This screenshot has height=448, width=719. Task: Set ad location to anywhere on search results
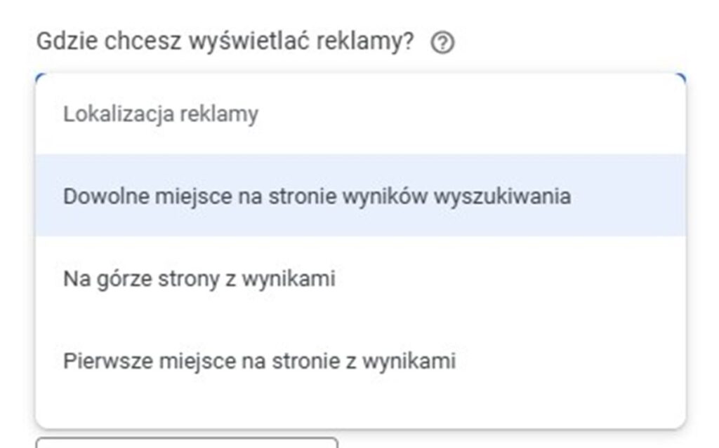click(x=360, y=196)
